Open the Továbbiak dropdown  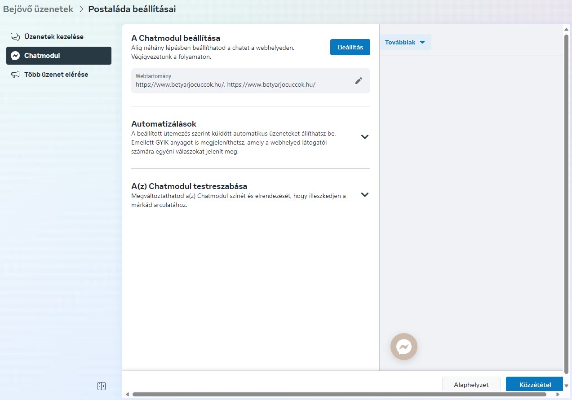[405, 42]
